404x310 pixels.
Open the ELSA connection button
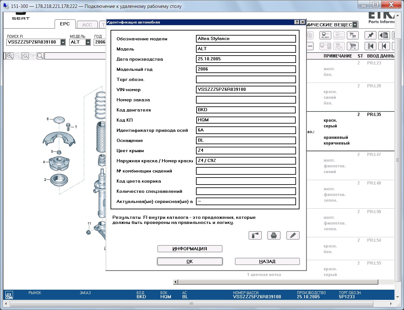click(x=325, y=35)
